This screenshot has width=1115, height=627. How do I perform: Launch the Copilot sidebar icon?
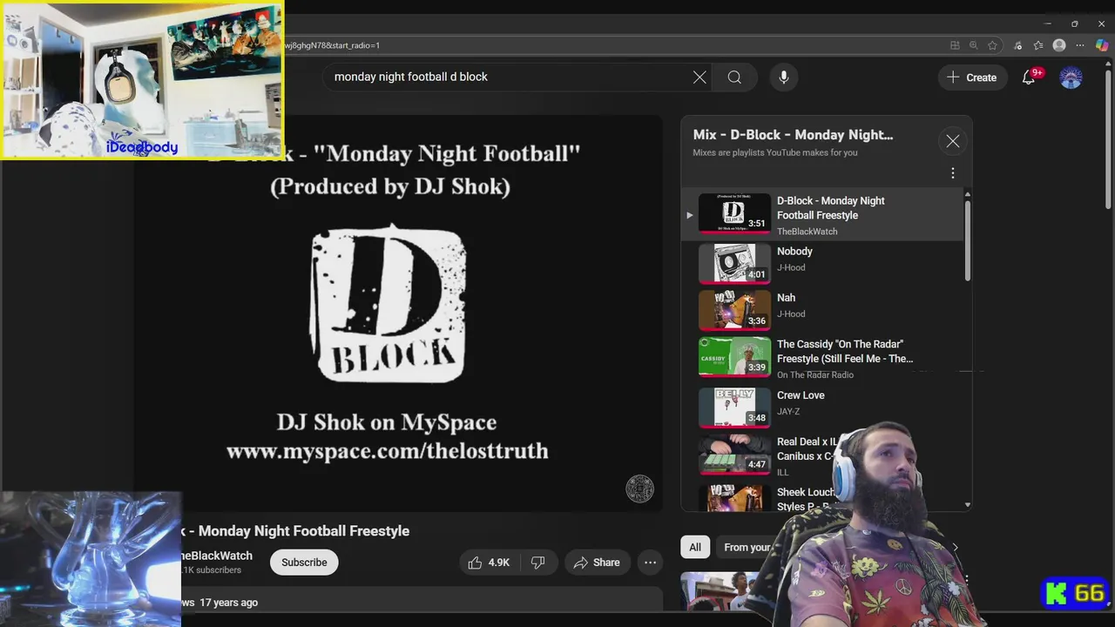[x=1102, y=45]
